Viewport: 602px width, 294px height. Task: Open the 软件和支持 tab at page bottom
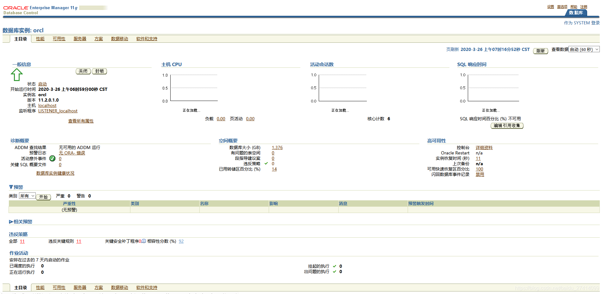pos(147,288)
